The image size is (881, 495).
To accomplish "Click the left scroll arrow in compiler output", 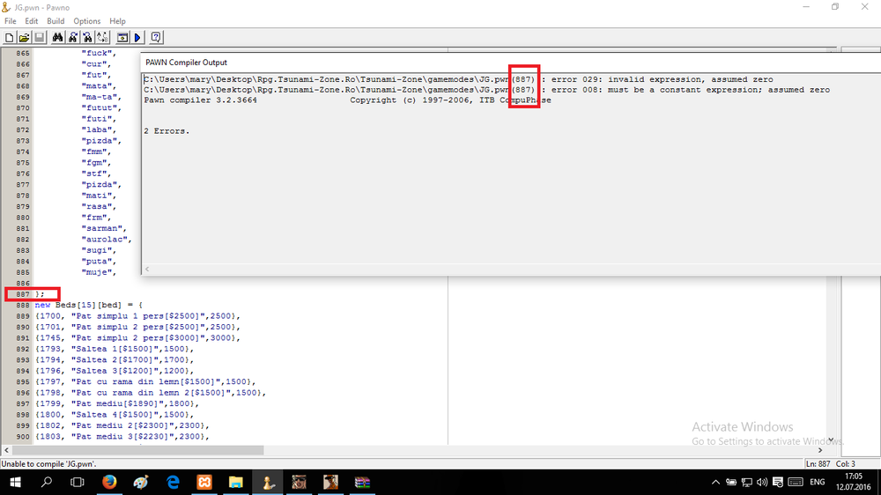I will coord(147,270).
